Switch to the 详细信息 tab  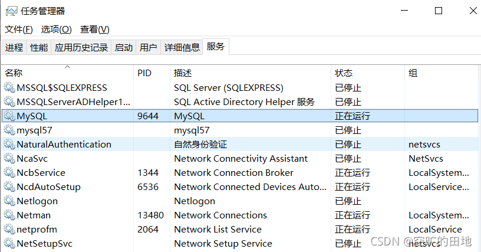pyautogui.click(x=182, y=48)
